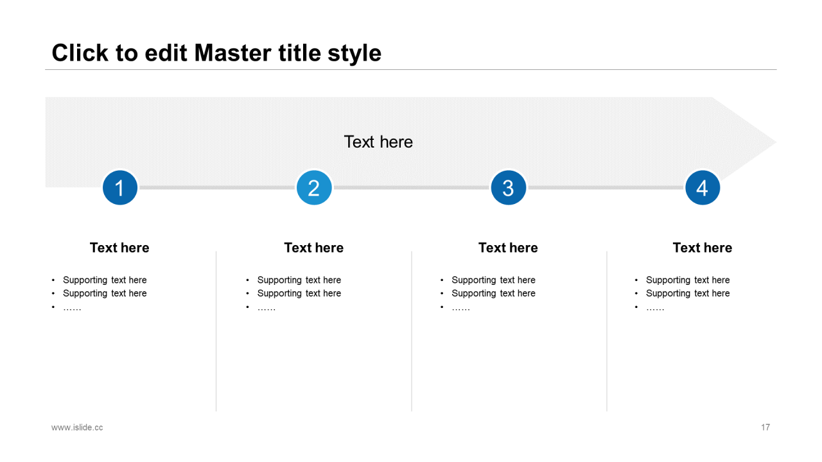Select the 'Text here' heading under circle 1
The width and height of the screenshot is (822, 462).
pyautogui.click(x=119, y=248)
